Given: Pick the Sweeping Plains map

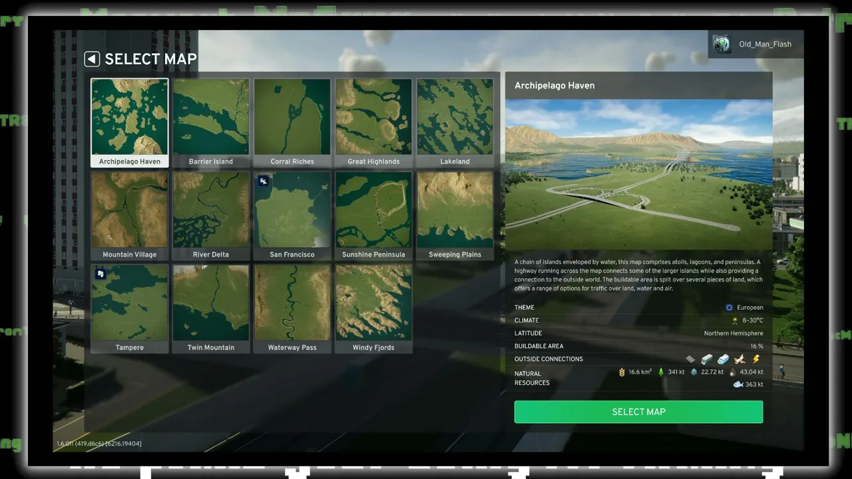Looking at the screenshot, I should coord(455,216).
